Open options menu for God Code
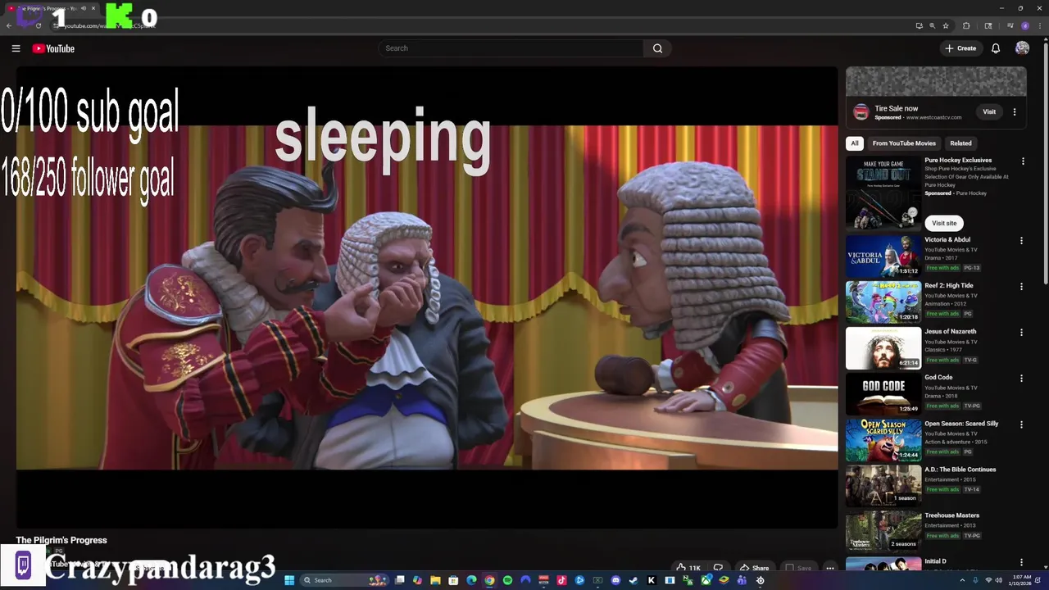 (1021, 379)
